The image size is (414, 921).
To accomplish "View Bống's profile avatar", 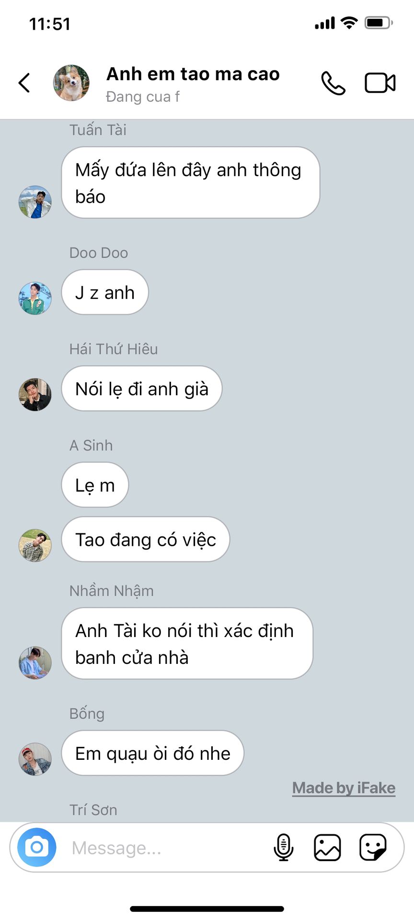I will pyautogui.click(x=35, y=759).
